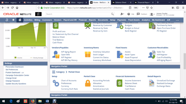This screenshot has height=104, width=186.
Task: Reload the page in Firefox
Action: point(12,8)
